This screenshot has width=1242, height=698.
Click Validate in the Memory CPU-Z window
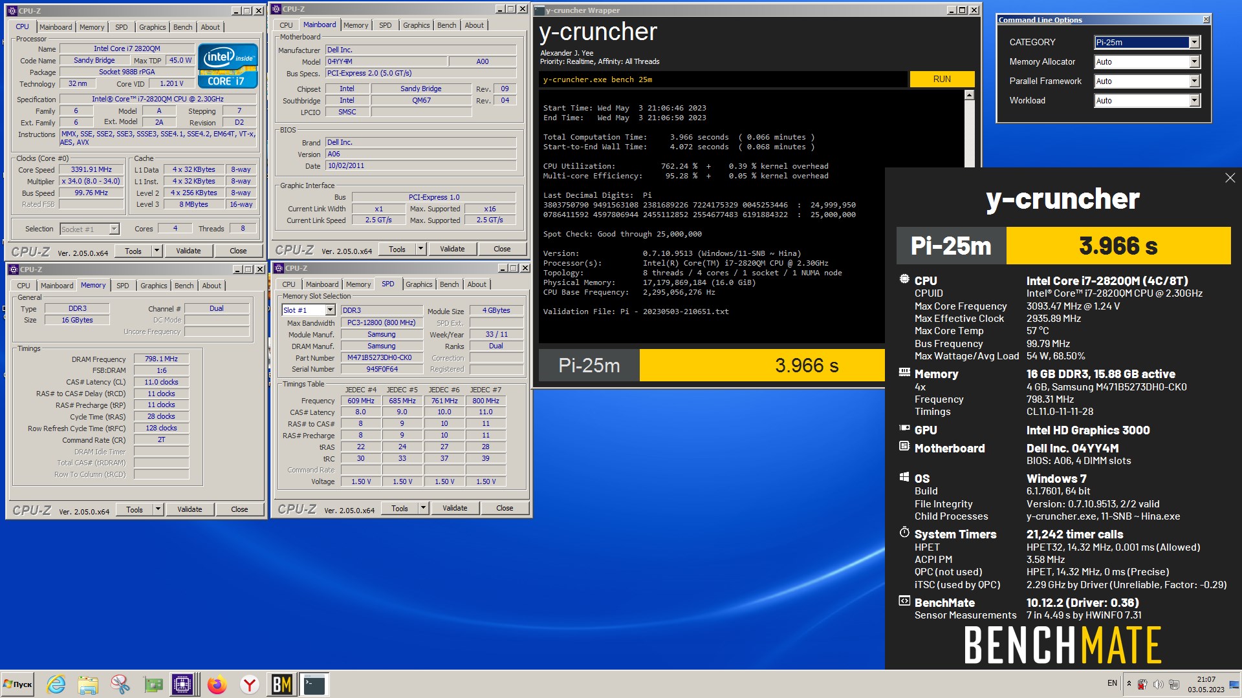pyautogui.click(x=190, y=509)
